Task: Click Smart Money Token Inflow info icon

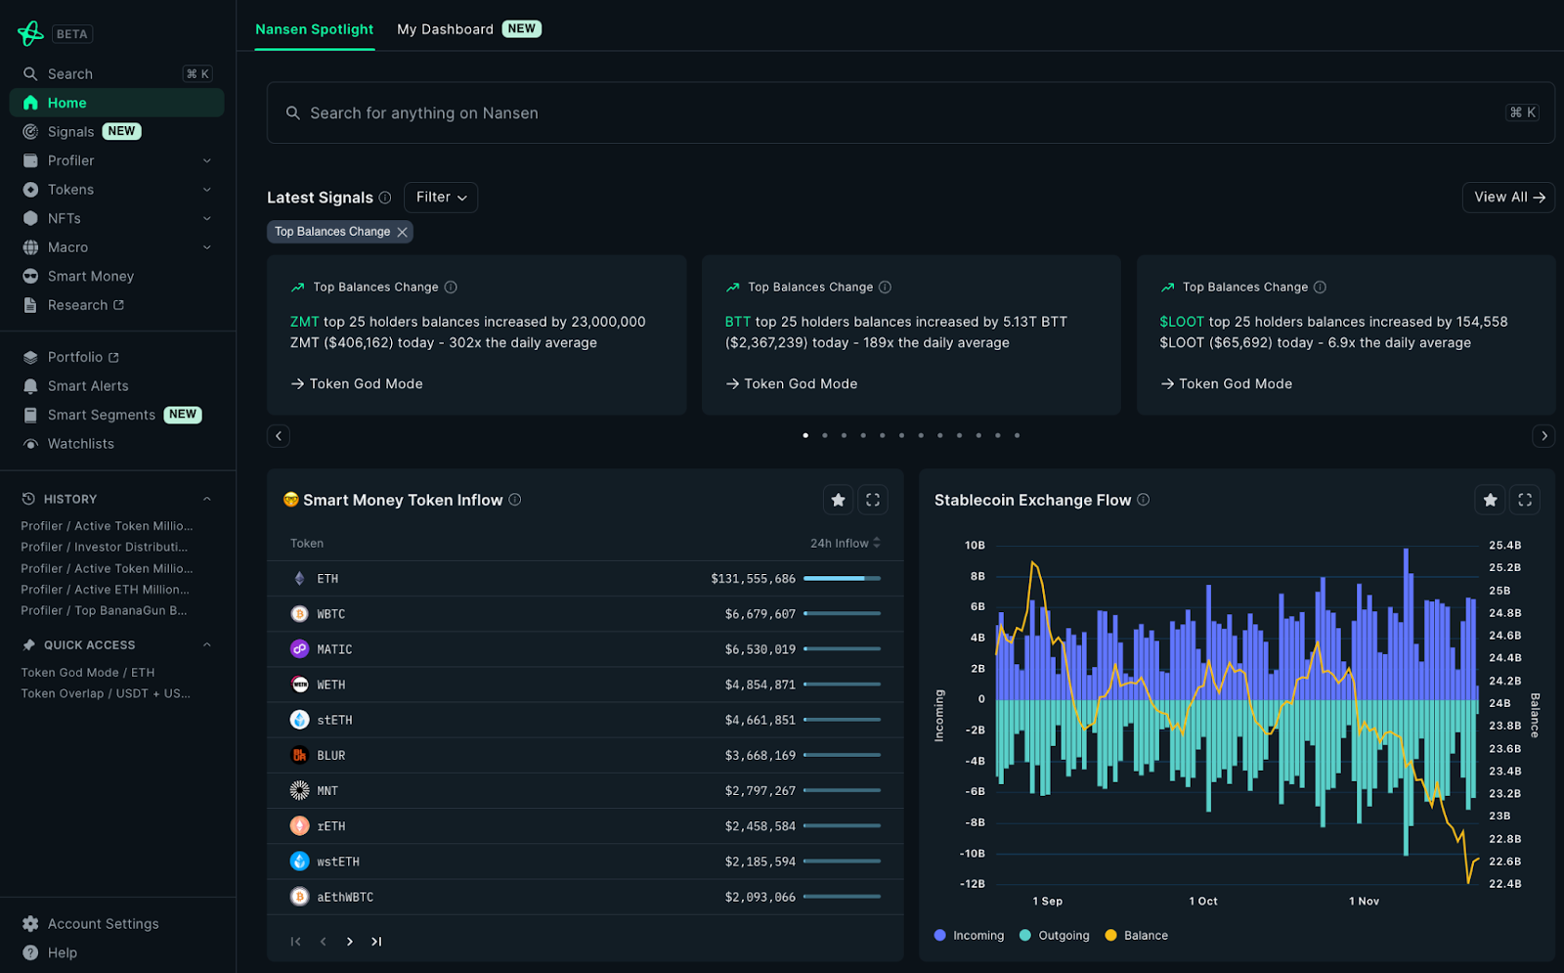Action: tap(515, 500)
